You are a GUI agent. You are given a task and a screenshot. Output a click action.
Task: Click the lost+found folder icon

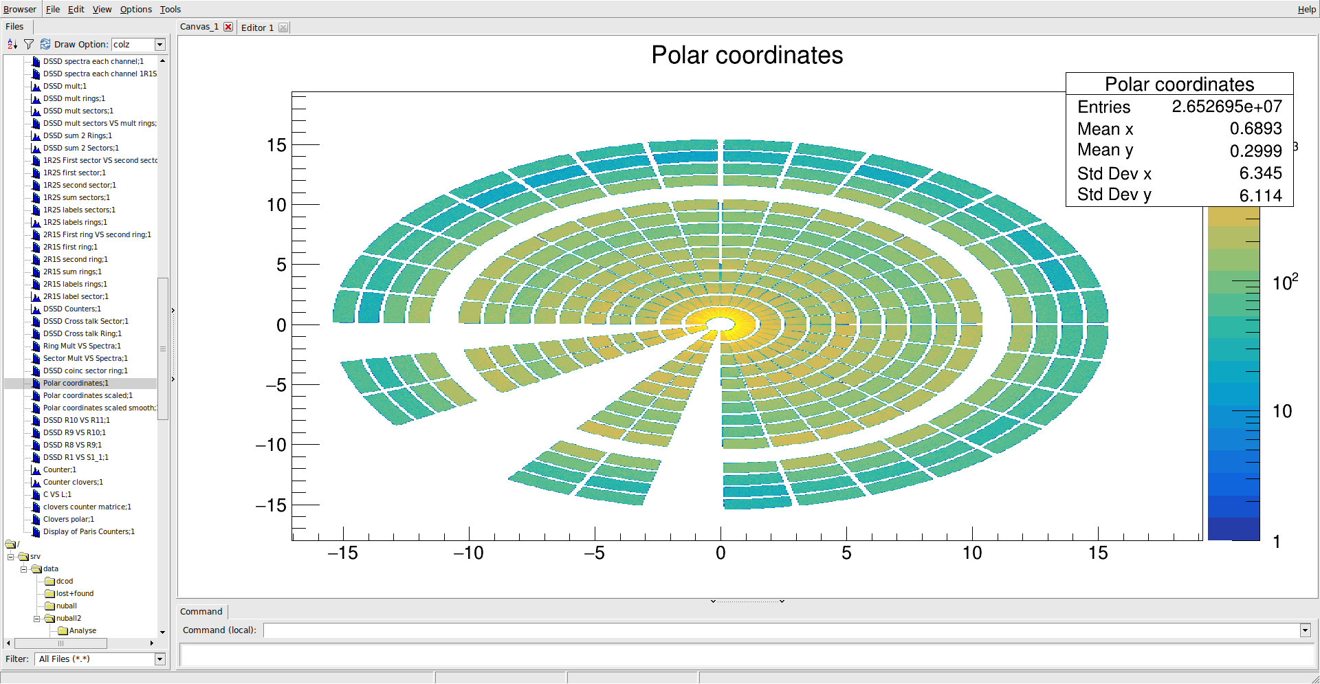pos(49,594)
